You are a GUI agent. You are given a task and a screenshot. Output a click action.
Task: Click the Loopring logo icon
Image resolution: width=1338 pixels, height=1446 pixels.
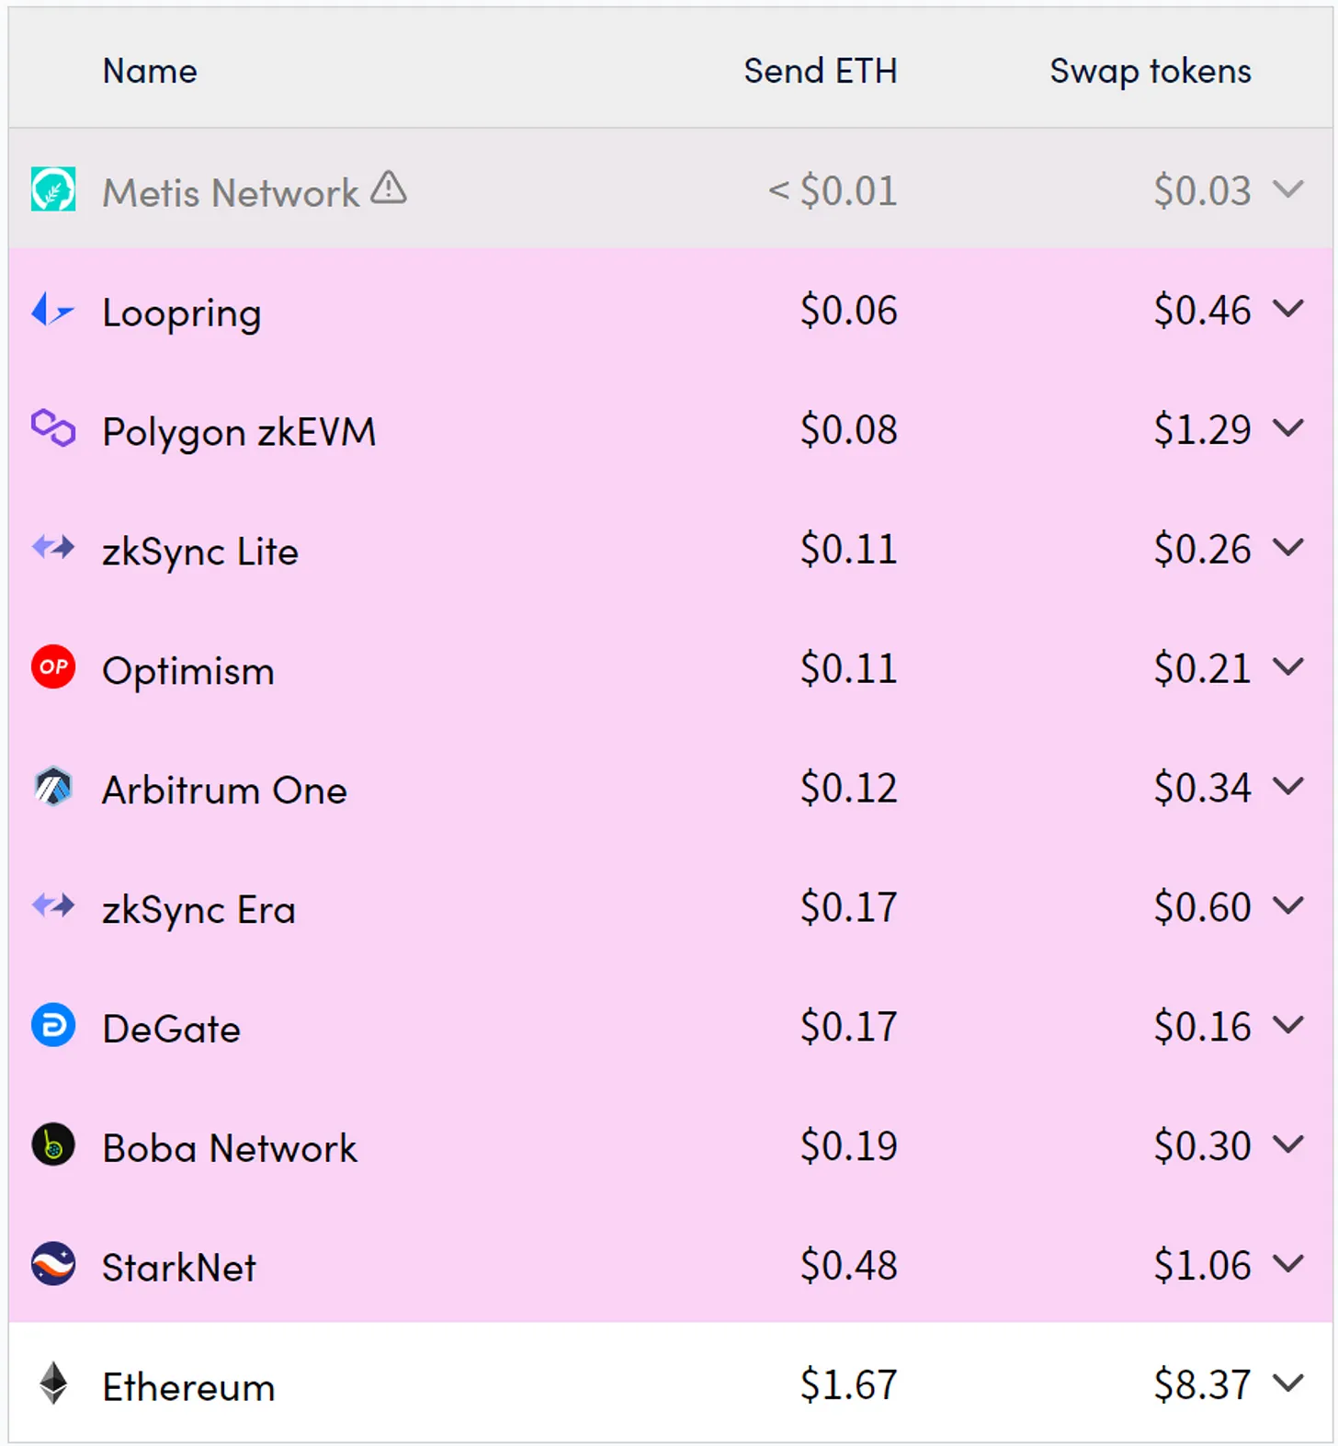53,310
